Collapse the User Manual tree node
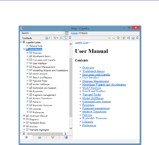Viewport: 159px width, 145px height. pos(24,49)
